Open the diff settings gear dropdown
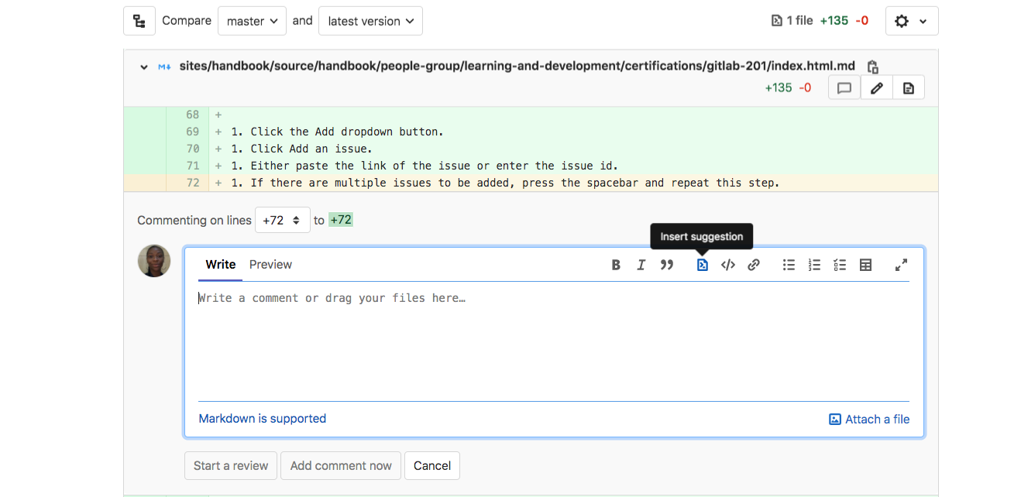This screenshot has width=1021, height=497. coord(911,21)
